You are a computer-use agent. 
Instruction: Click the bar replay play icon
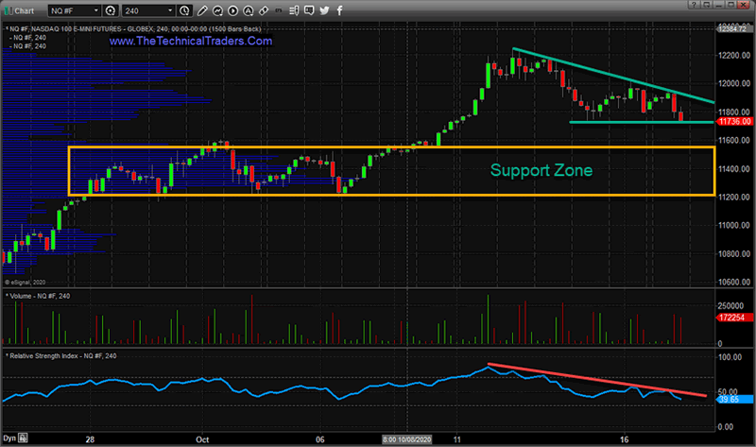(232, 10)
